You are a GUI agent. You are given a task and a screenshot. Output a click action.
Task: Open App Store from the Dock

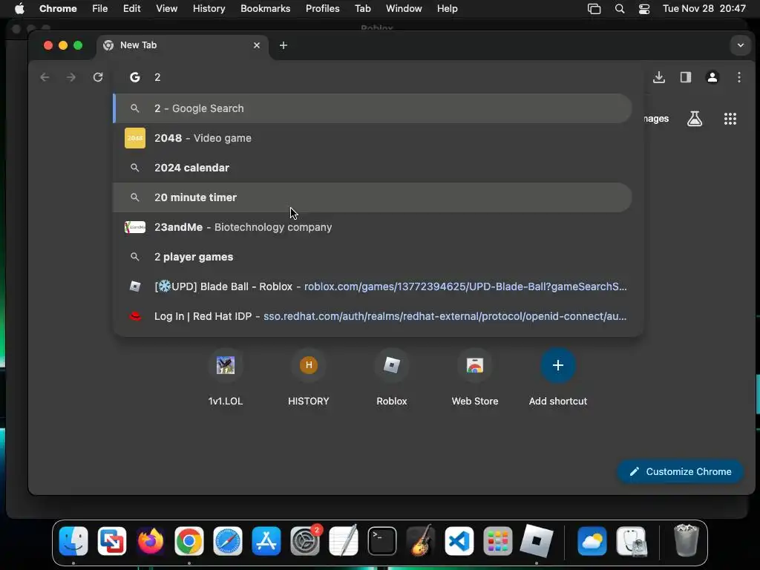[266, 541]
